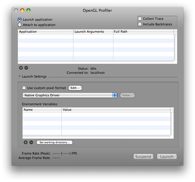Collapse the Launch Settings disclosure triangle
This screenshot has height=182, width=195.
tap(19, 76)
